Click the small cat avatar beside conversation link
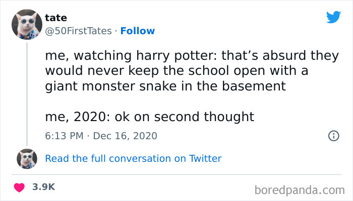 (26, 158)
